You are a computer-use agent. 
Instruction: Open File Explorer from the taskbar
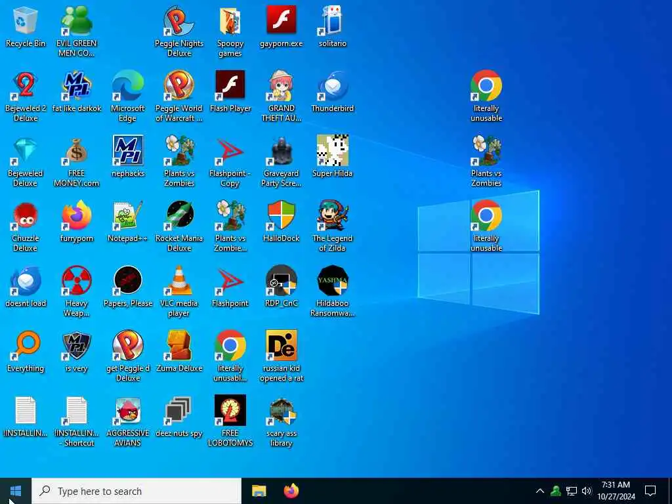pos(259,491)
